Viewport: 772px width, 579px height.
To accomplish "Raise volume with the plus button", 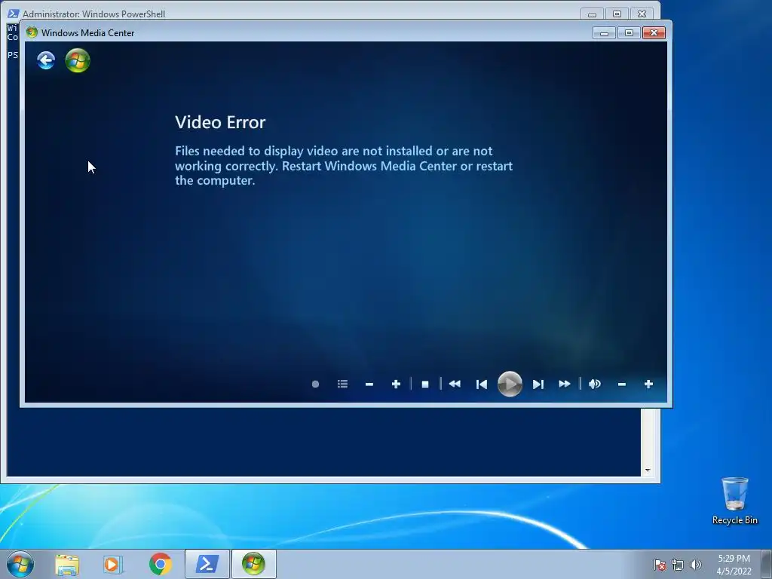I will click(648, 384).
